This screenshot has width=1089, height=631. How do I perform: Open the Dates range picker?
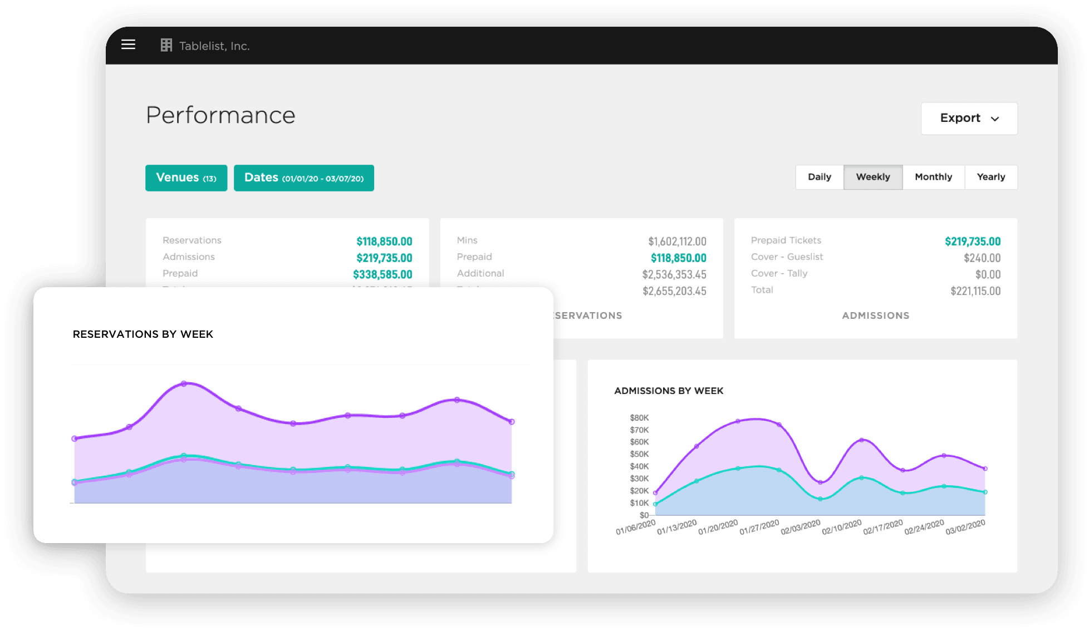point(303,178)
